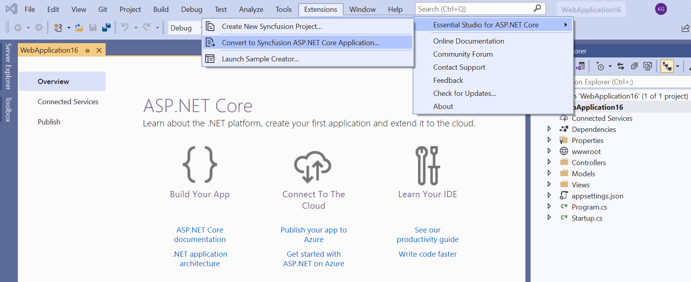Click the Redo arrow icon

click(147, 27)
